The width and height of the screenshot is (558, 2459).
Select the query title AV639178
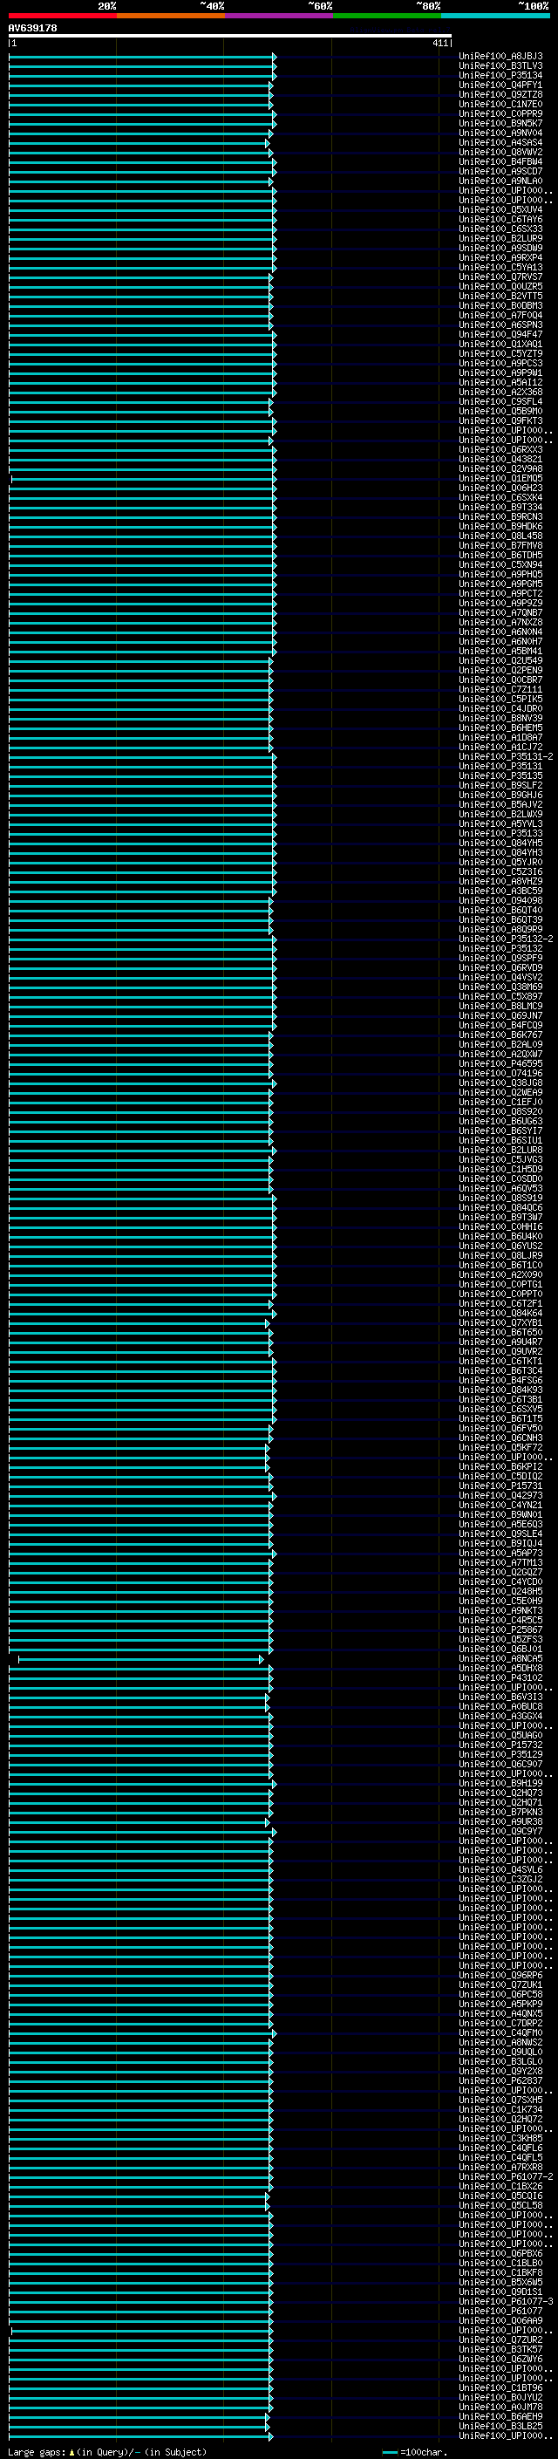pyautogui.click(x=32, y=29)
